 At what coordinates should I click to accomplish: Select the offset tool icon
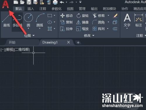pyautogui.click(x=115, y=29)
